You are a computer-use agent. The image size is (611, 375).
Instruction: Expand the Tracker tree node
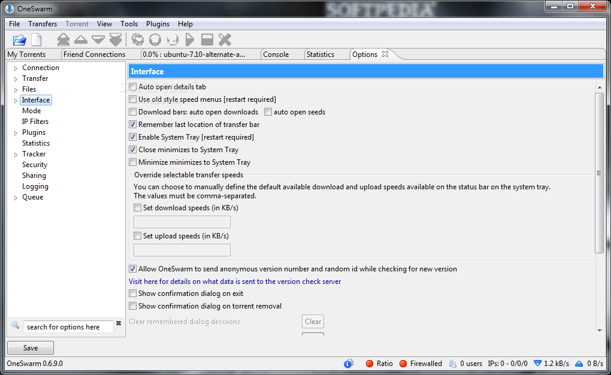tap(16, 155)
